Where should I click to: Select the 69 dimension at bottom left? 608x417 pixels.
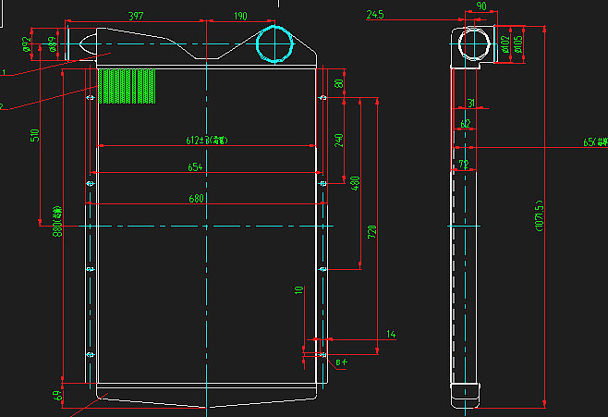coord(56,396)
